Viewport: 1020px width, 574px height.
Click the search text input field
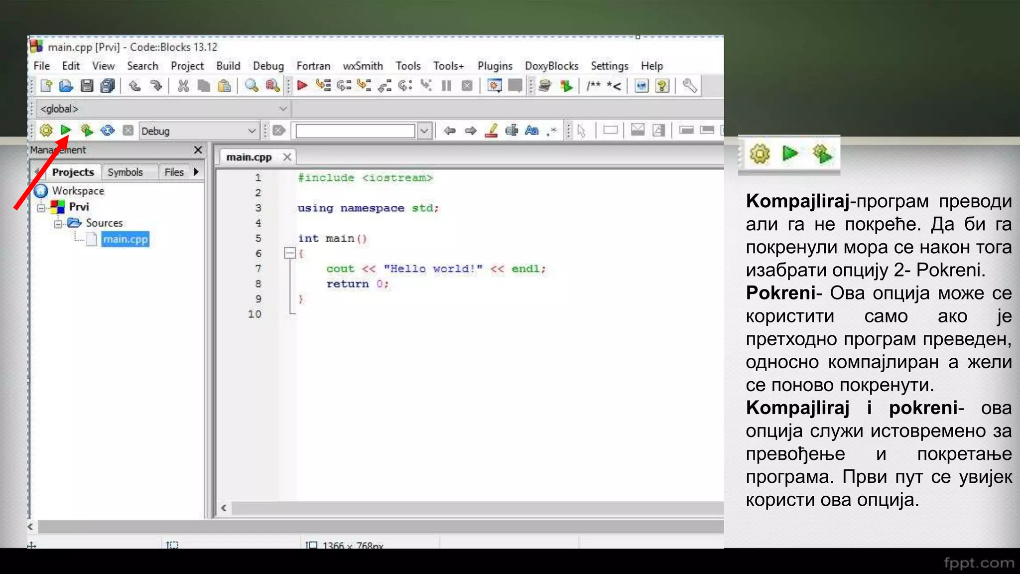point(355,131)
